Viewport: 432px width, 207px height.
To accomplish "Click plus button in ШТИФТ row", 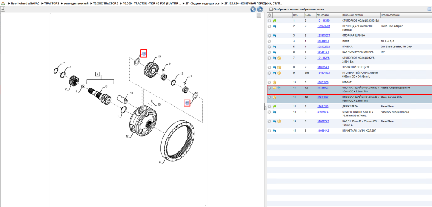I will (x=270, y=82).
